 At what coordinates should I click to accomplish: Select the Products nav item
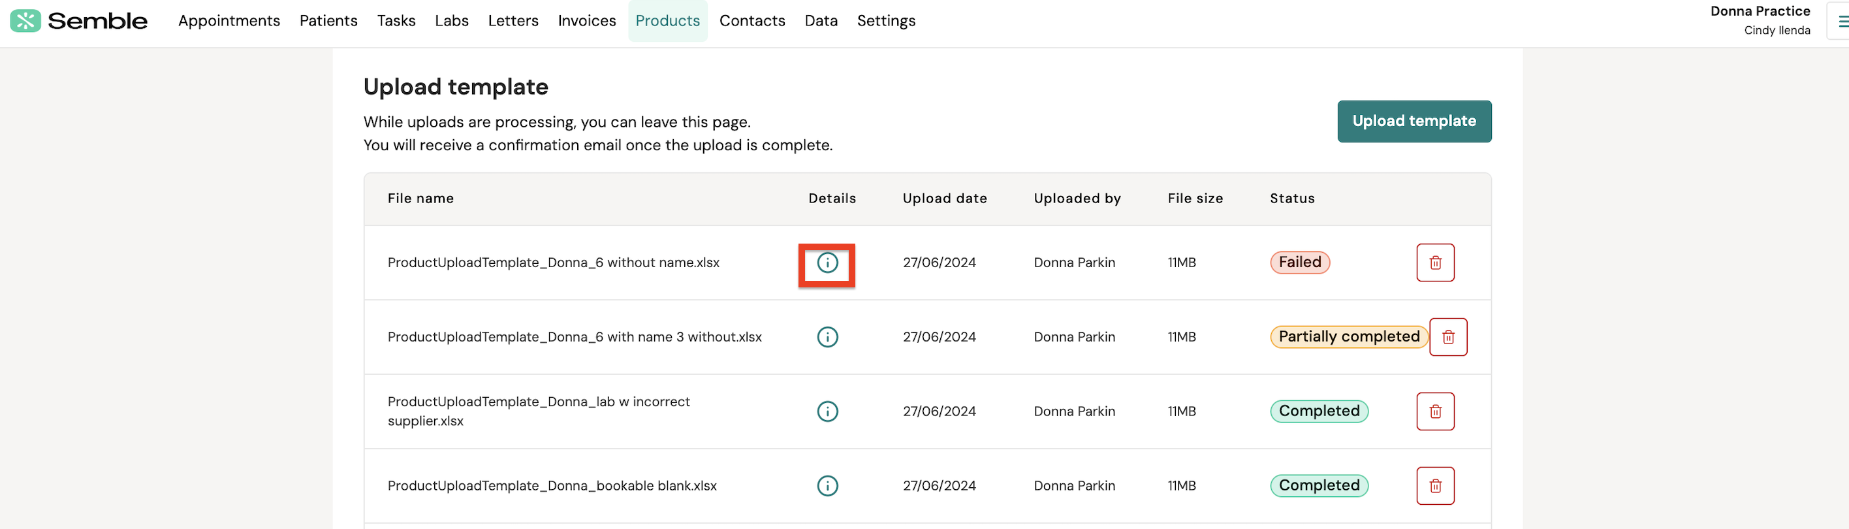[x=667, y=21]
